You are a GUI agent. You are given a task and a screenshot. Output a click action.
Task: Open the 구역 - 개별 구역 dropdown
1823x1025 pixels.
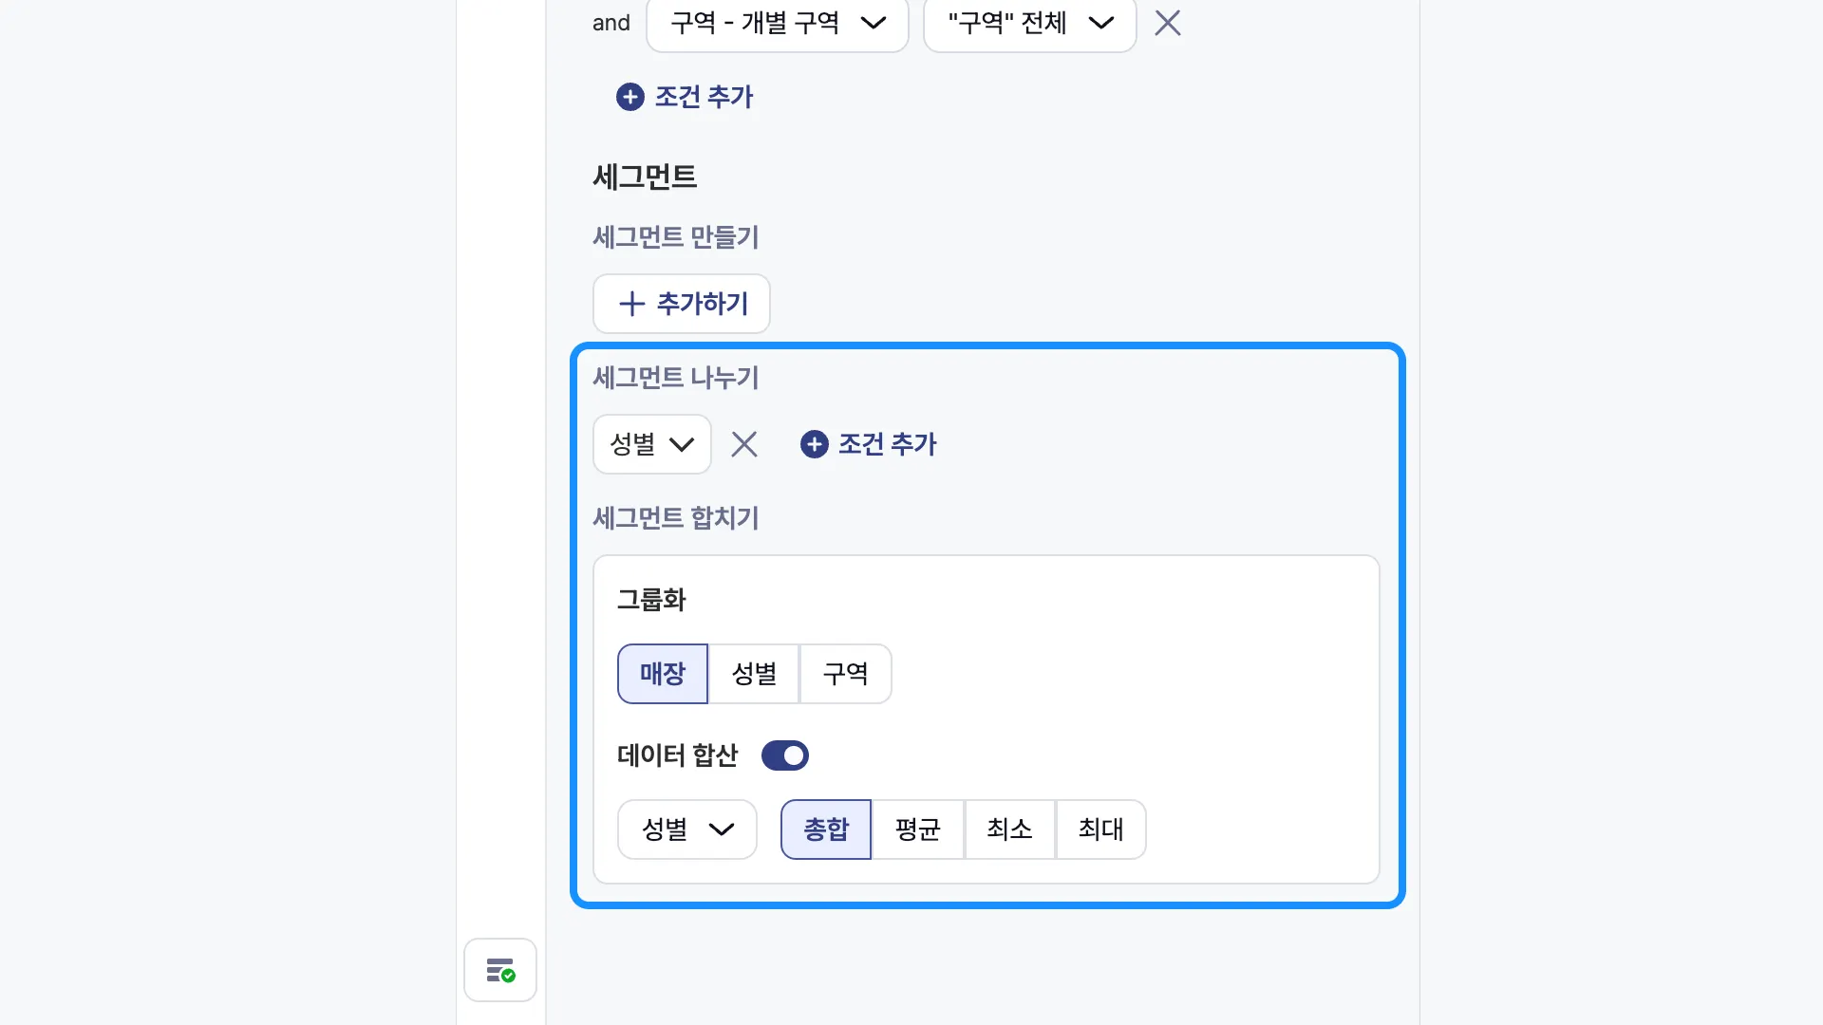pyautogui.click(x=778, y=23)
